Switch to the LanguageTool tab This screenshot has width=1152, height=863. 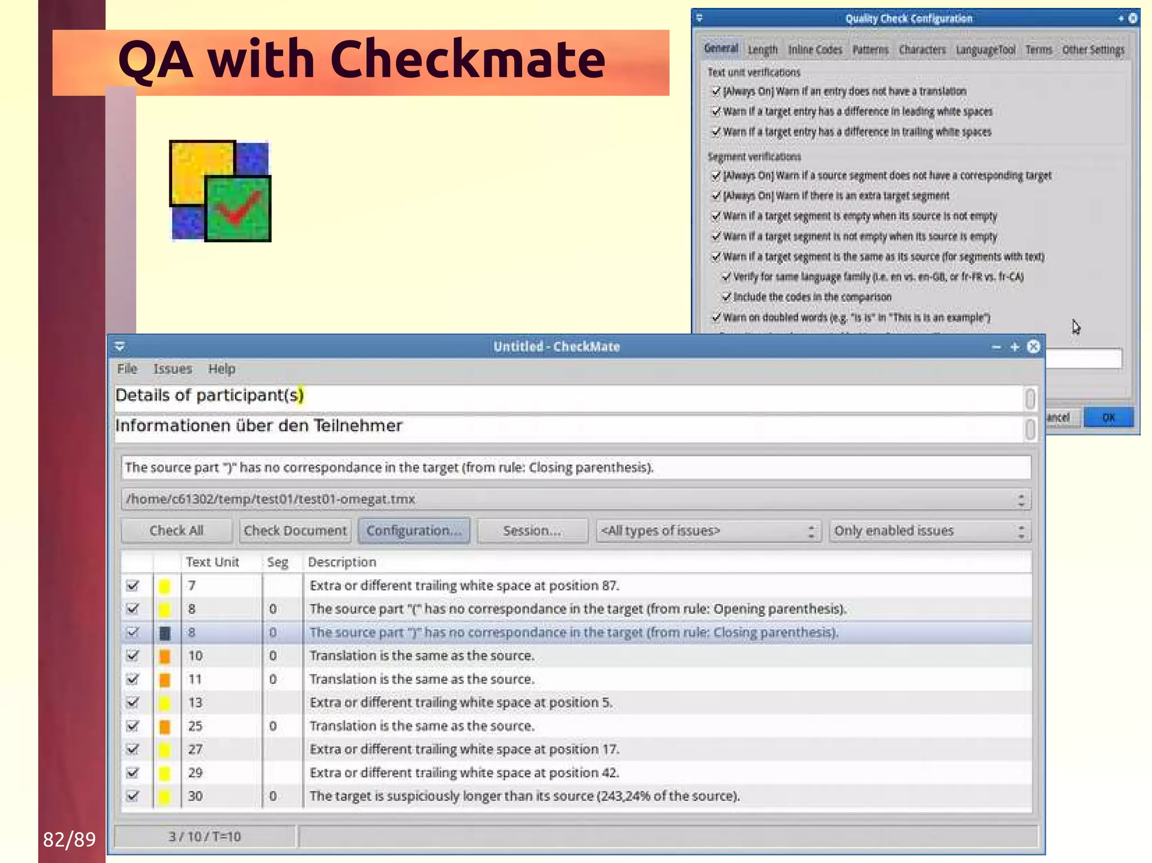click(985, 49)
